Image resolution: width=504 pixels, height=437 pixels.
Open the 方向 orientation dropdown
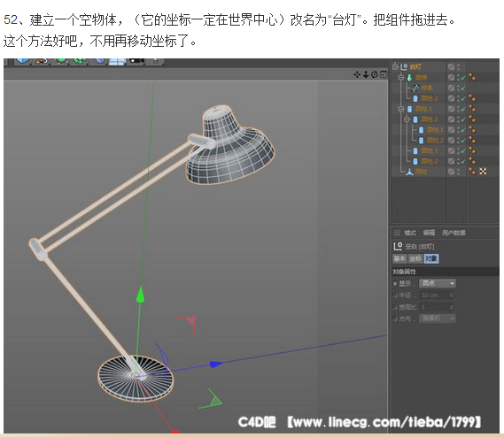pyautogui.click(x=438, y=318)
